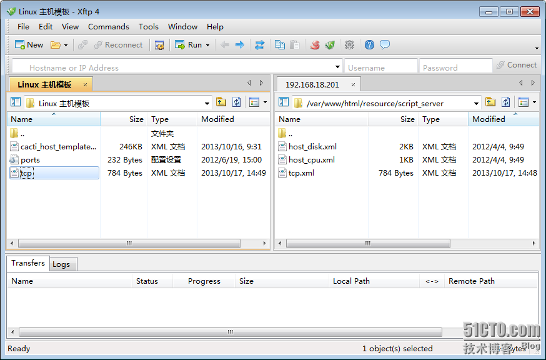Screen dimensions: 546x360
Task: Click remote pane horizontal scrollbar
Action: pyautogui.click(x=368, y=243)
